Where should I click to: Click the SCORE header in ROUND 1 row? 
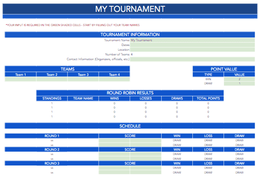(130, 136)
